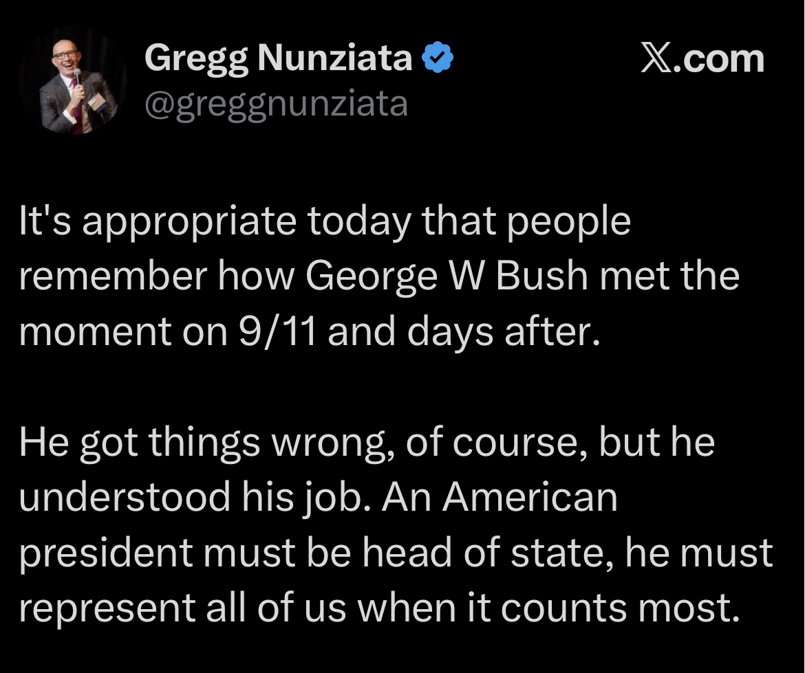This screenshot has height=673, width=805.
Task: Click the X logo icon
Action: pyautogui.click(x=656, y=58)
